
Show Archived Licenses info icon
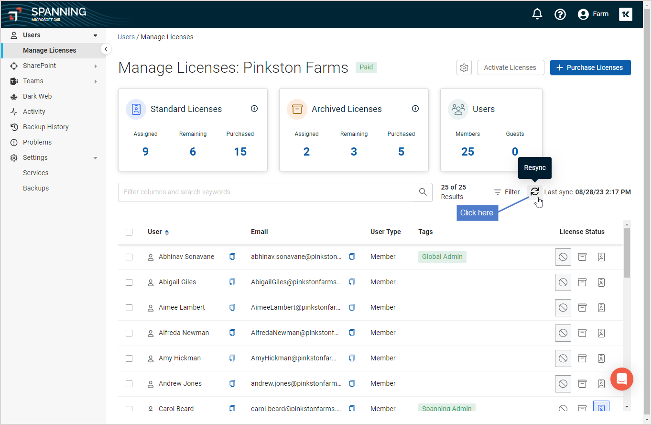click(415, 109)
